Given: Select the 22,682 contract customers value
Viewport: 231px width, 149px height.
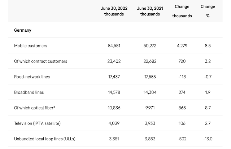Looking at the screenshot, I should pos(150,62).
